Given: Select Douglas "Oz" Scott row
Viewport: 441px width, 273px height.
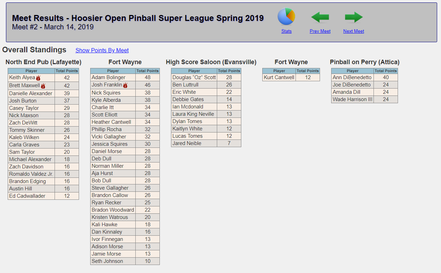Looking at the screenshot, I should (x=194, y=77).
